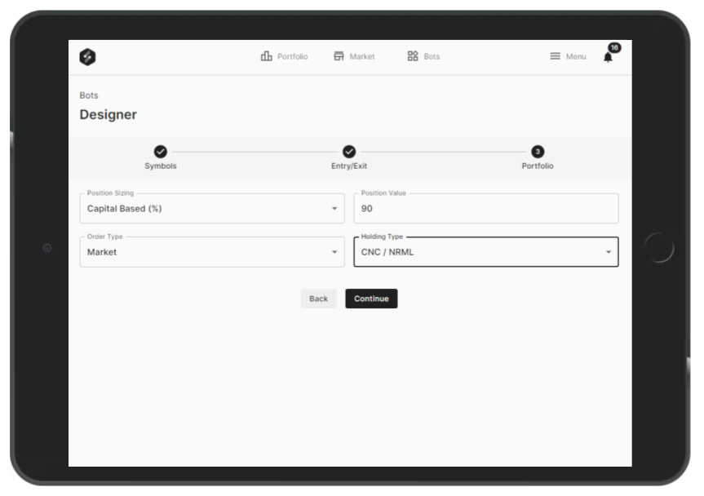Select the step 3 Portfolio circle
Image resolution: width=704 pixels, height=496 pixels.
[538, 152]
